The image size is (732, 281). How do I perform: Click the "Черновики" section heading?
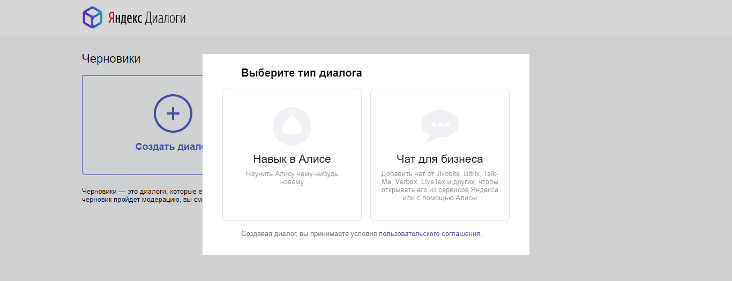(111, 59)
